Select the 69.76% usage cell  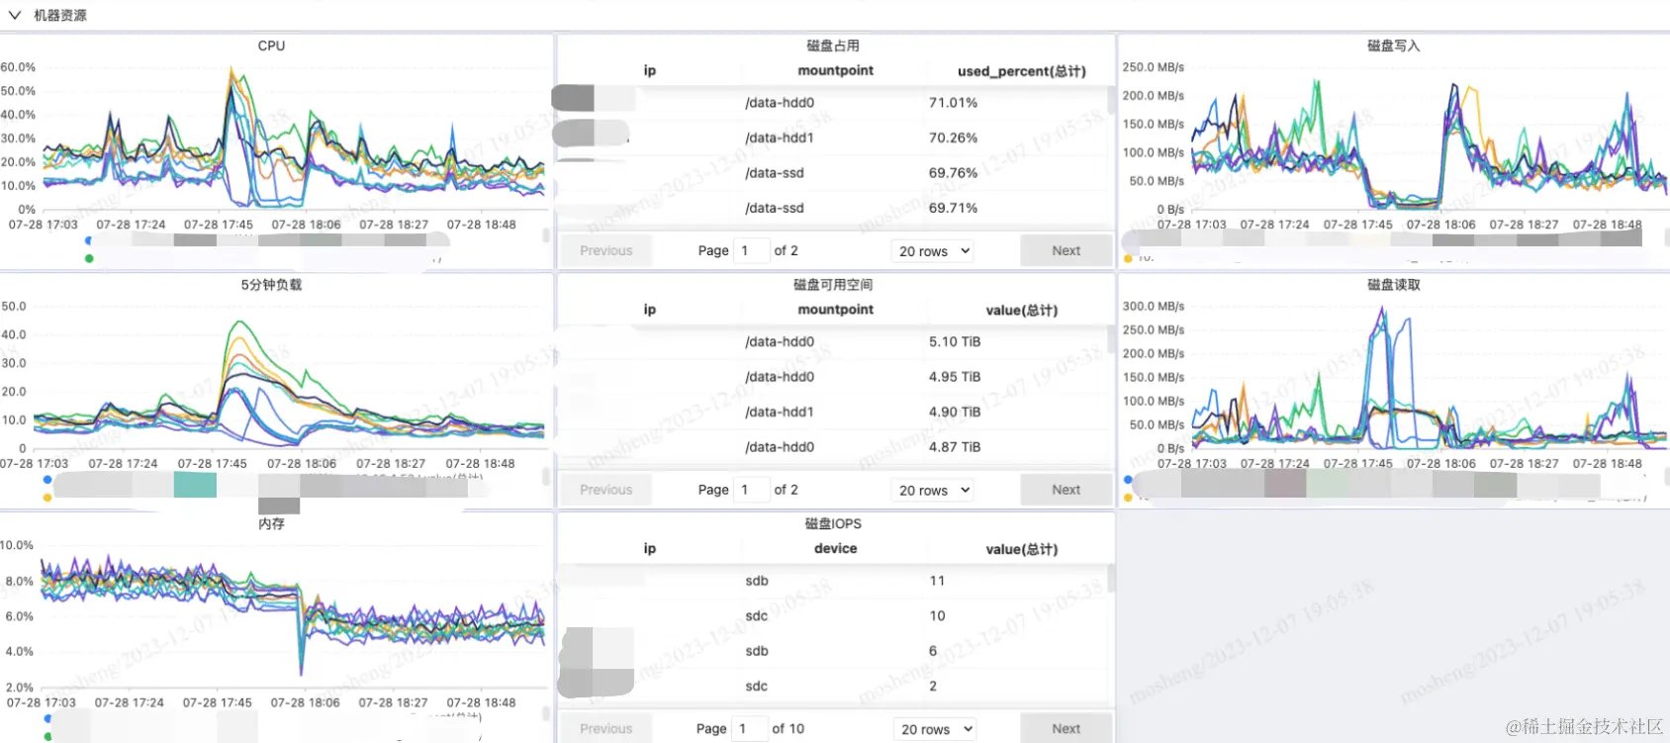(953, 173)
